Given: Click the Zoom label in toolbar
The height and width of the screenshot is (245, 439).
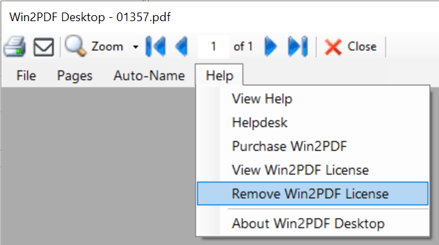Looking at the screenshot, I should coord(107,46).
